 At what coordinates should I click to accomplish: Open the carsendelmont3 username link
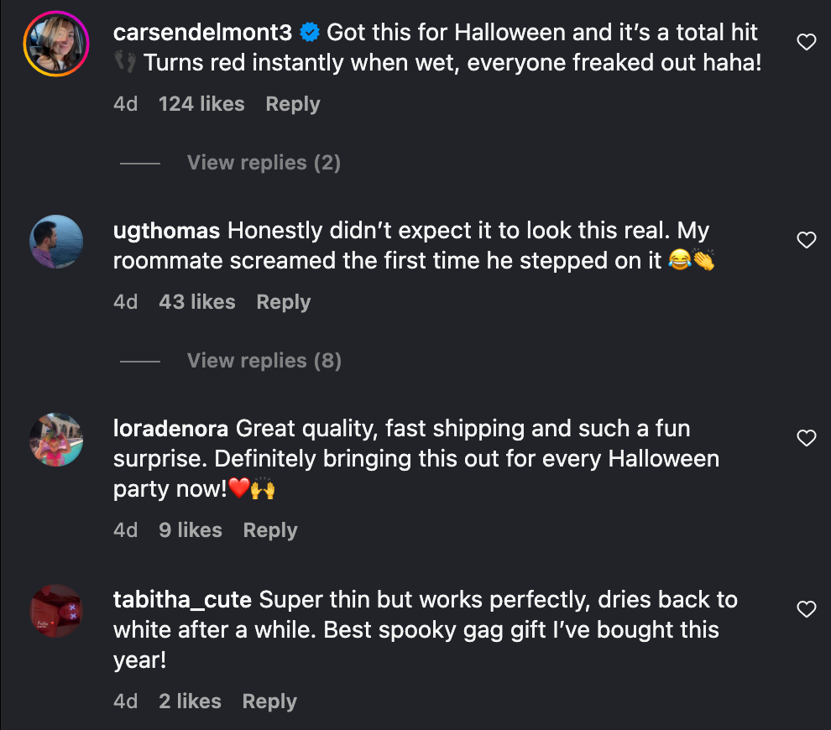[202, 34]
